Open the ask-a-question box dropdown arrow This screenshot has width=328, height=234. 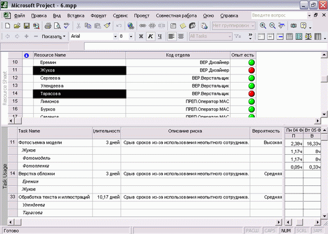tap(309, 15)
